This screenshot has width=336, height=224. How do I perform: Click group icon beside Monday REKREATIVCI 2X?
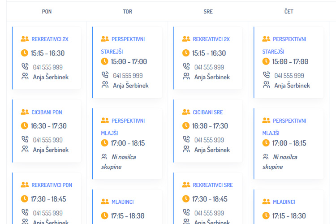[x=25, y=39]
